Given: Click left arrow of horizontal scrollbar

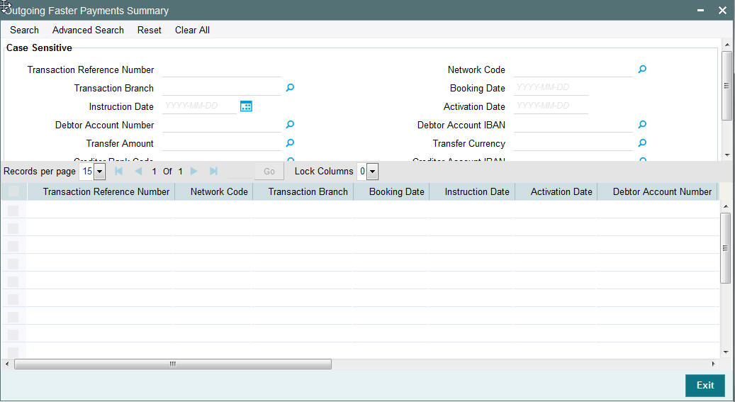Looking at the screenshot, I should click(x=6, y=364).
